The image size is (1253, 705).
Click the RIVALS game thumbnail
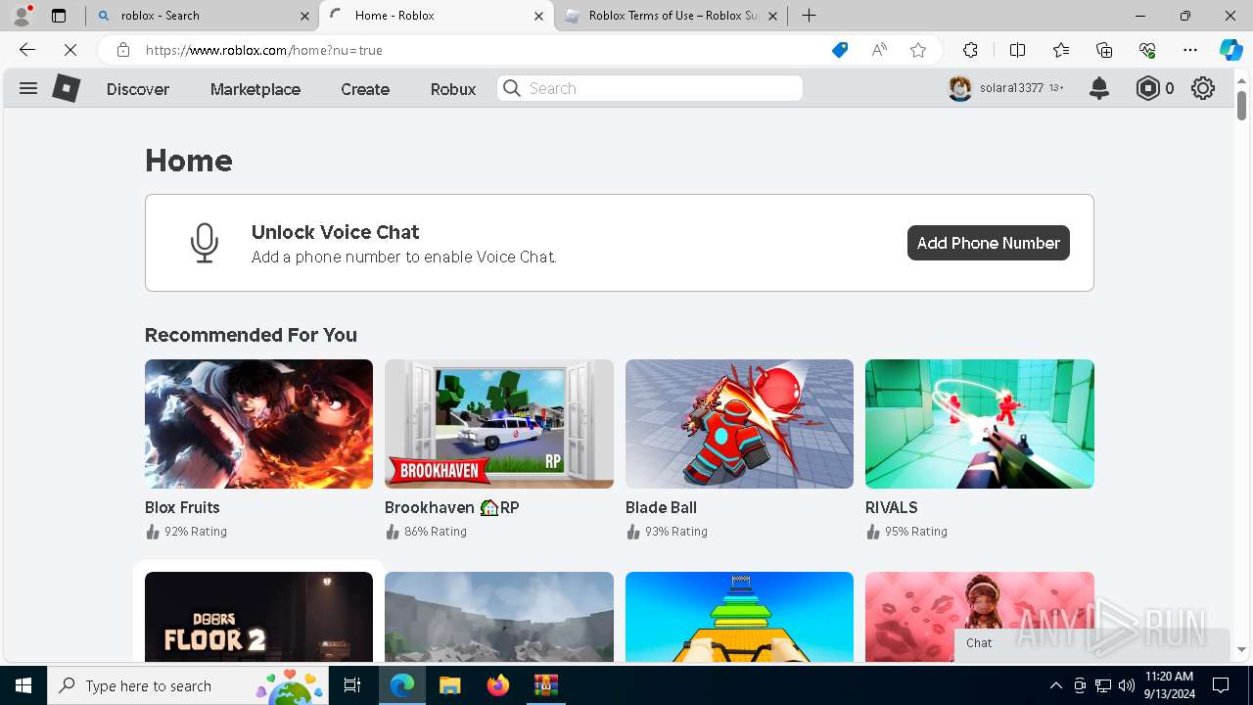(980, 424)
